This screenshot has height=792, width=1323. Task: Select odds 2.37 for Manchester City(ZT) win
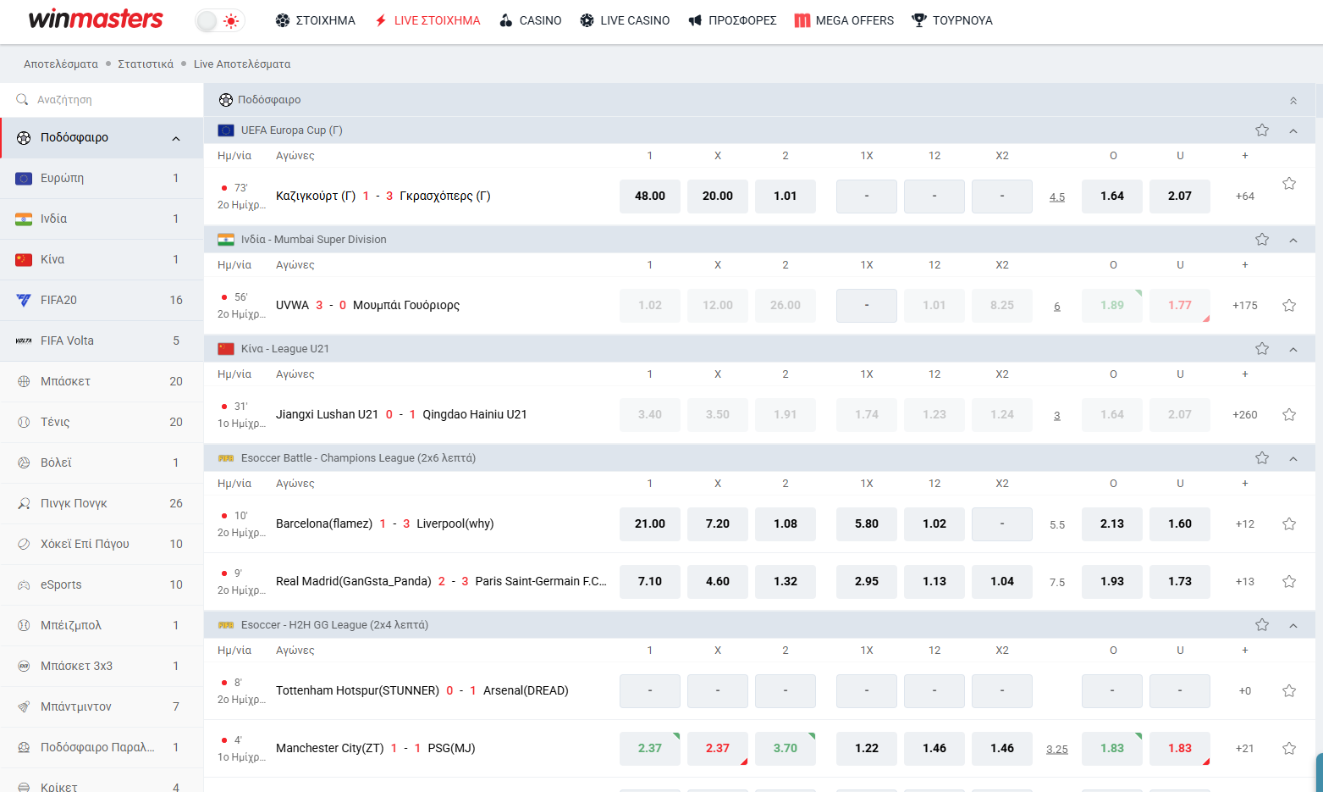pos(649,748)
